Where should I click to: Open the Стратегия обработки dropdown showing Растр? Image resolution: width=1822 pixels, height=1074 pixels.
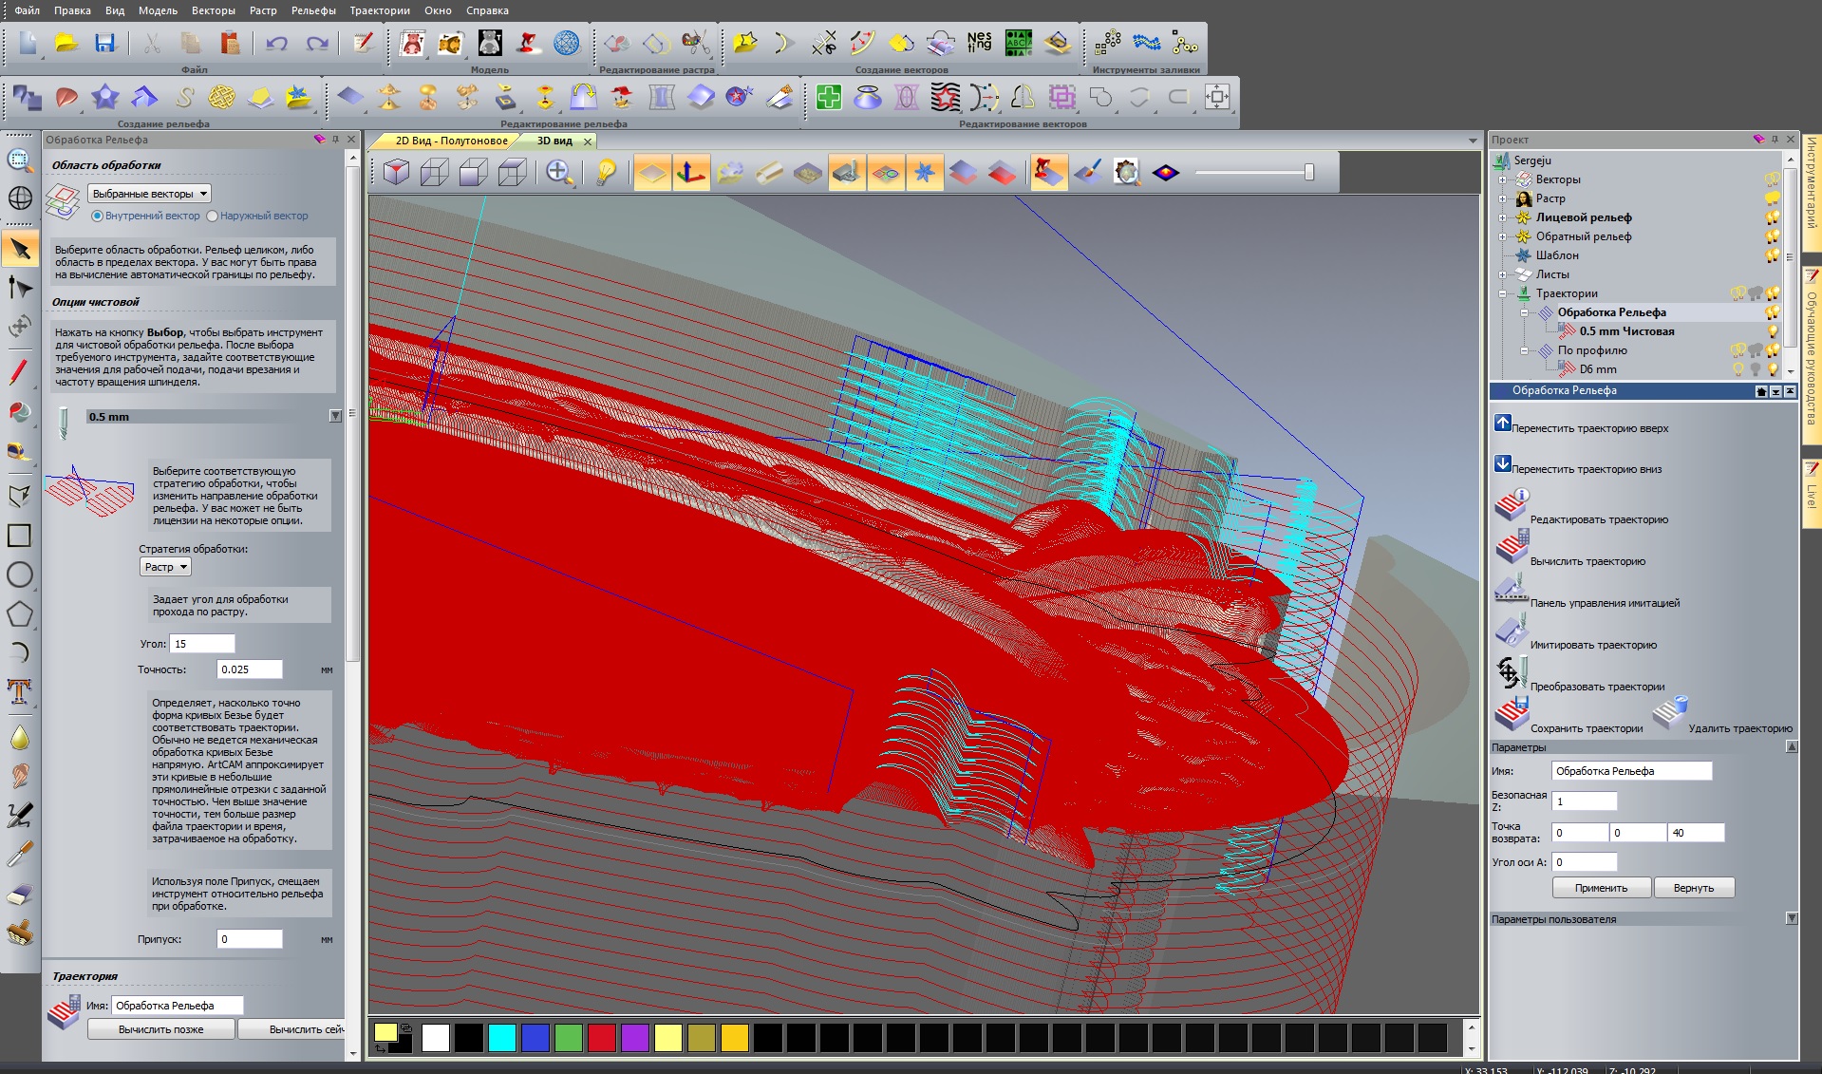point(165,567)
